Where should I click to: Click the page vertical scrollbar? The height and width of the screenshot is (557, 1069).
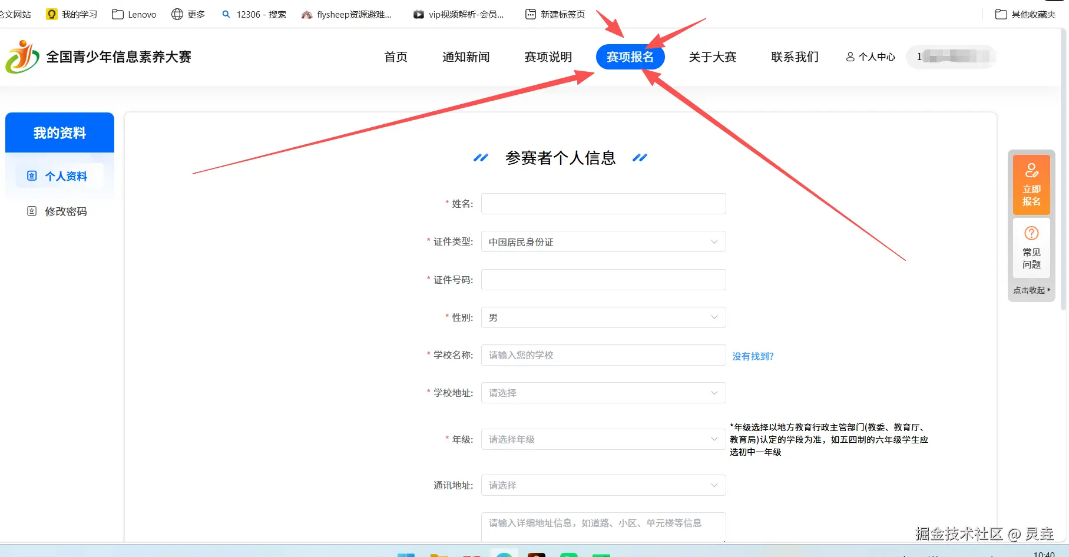(1064, 171)
